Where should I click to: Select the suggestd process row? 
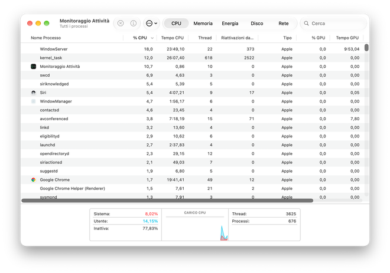click(193, 171)
